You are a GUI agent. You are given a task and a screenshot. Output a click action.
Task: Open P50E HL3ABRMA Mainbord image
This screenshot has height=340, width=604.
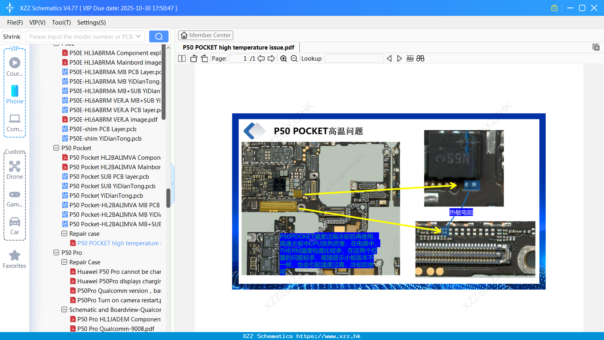pos(111,62)
